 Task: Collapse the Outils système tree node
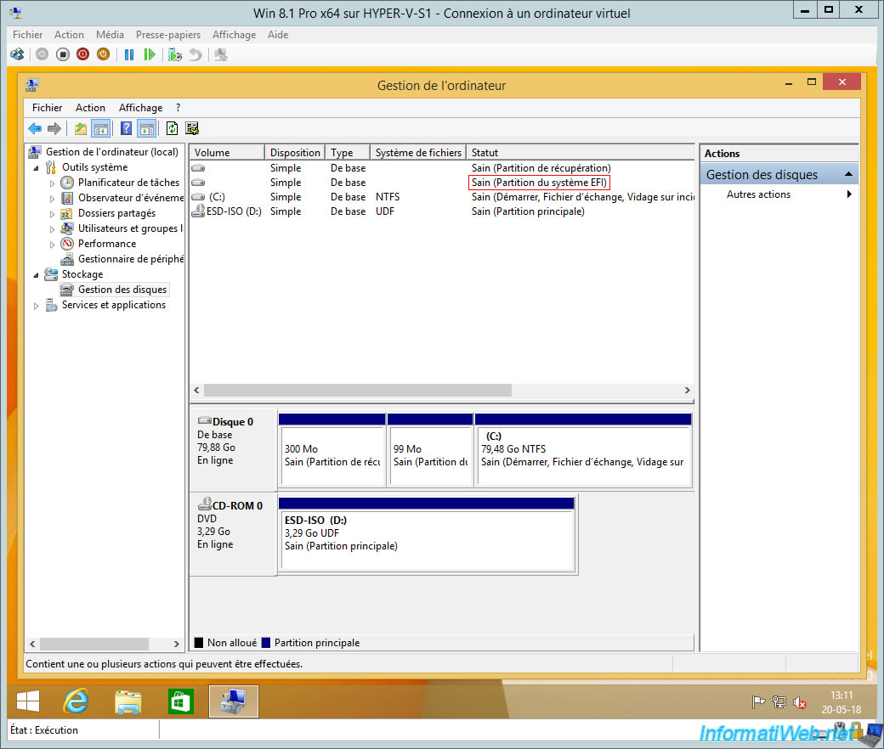[x=36, y=168]
